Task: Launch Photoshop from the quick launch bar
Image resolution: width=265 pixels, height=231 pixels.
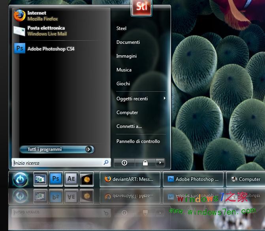Action: coord(56,179)
